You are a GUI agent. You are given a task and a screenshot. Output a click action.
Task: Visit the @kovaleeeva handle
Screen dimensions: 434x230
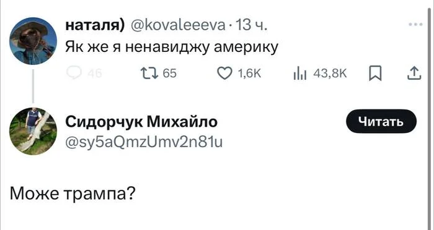177,26
